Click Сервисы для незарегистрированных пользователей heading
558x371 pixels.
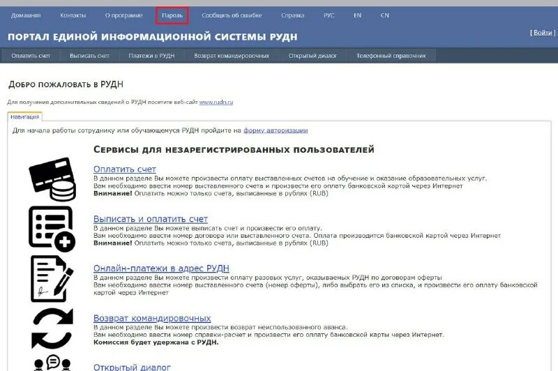click(x=234, y=149)
